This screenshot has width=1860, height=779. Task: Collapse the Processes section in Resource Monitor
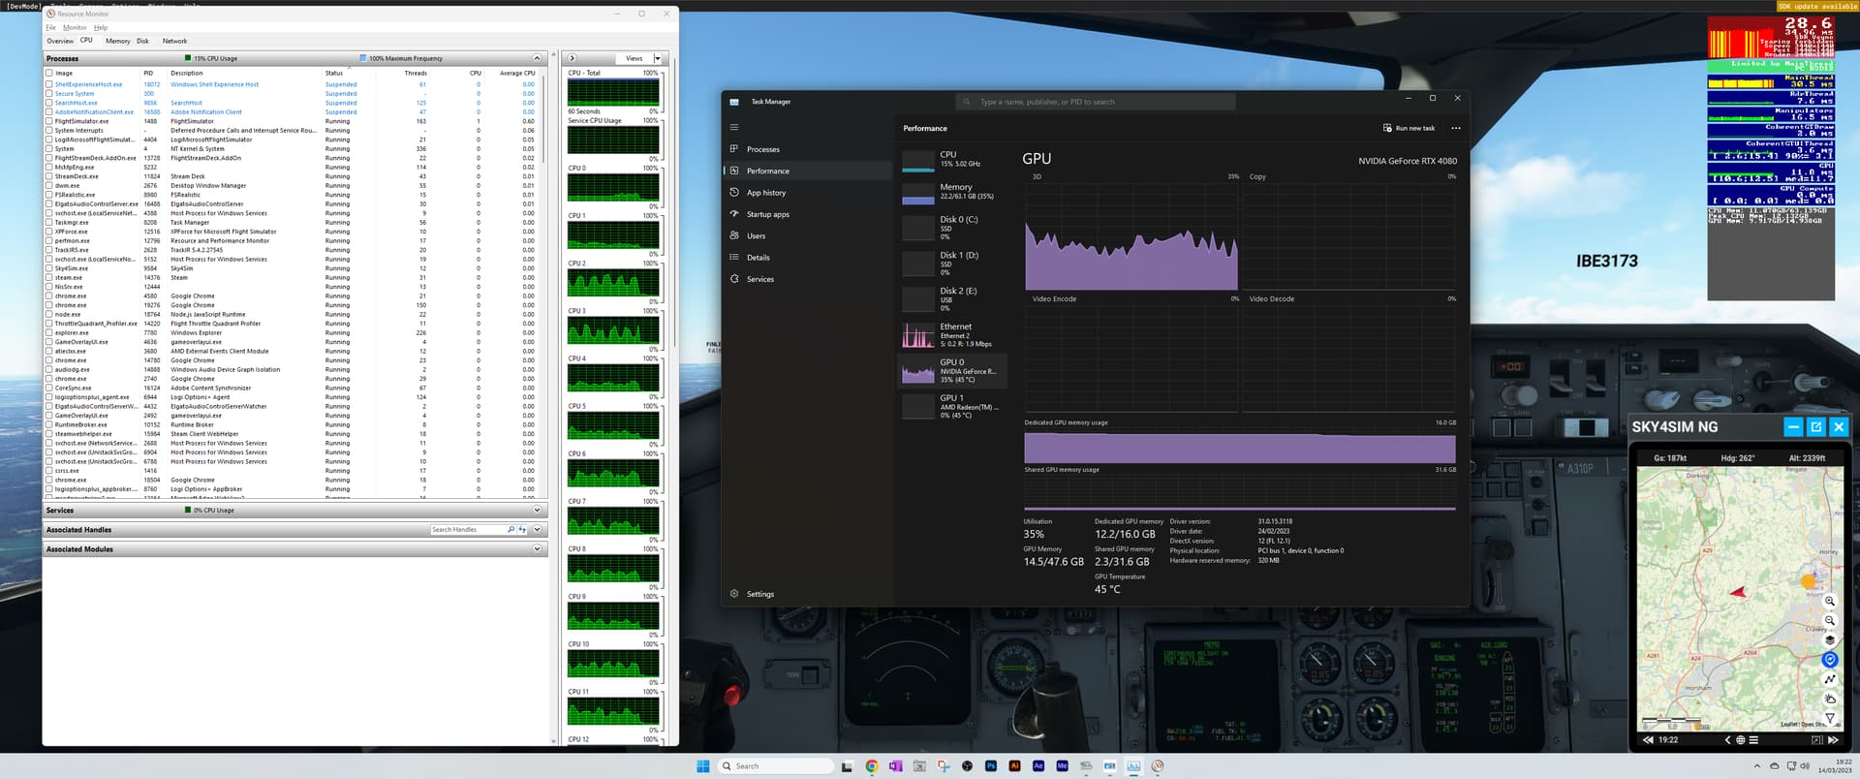[538, 58]
